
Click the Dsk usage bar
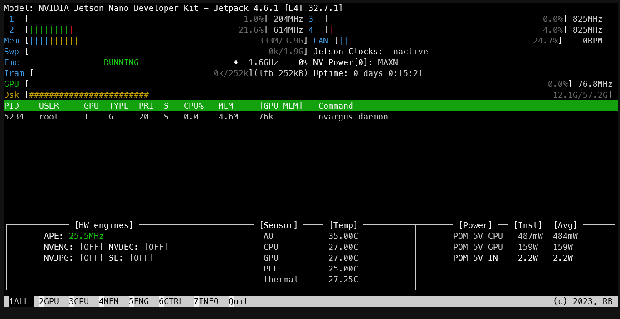point(319,95)
